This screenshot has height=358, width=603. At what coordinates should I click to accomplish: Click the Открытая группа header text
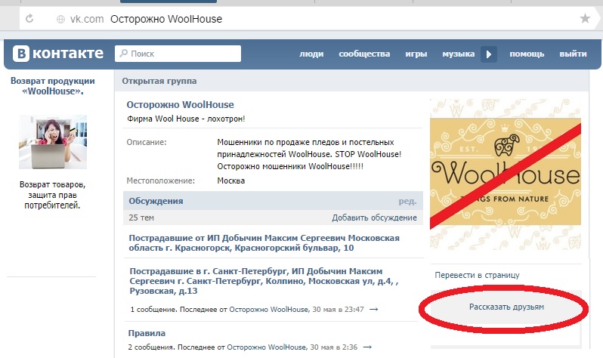click(159, 81)
